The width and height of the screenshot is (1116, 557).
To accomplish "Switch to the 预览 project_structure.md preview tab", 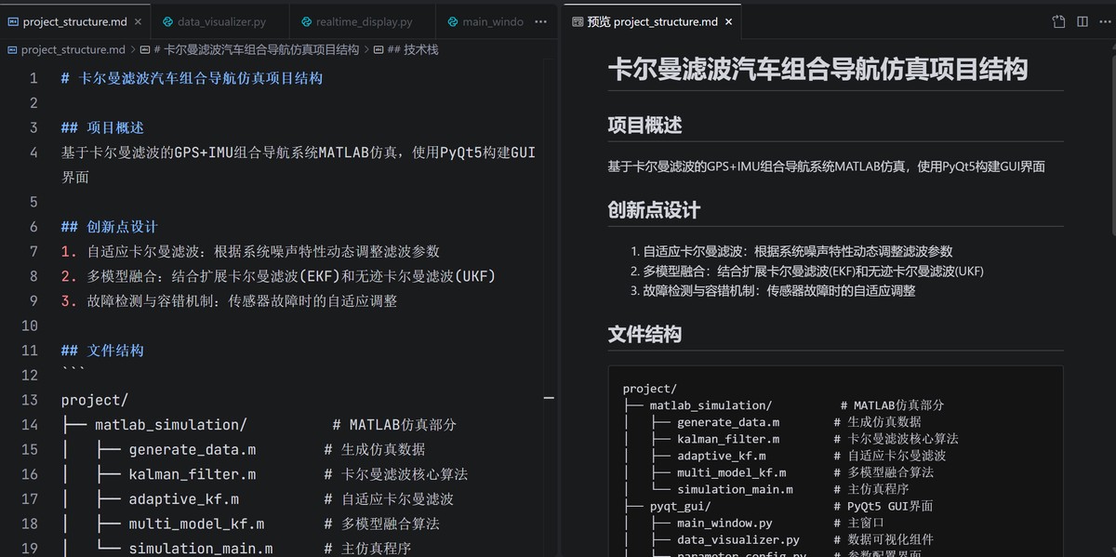I will pyautogui.click(x=651, y=20).
